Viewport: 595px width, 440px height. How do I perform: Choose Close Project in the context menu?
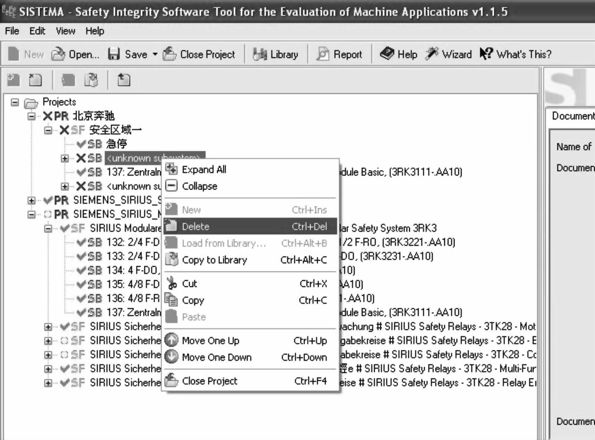tap(250, 381)
